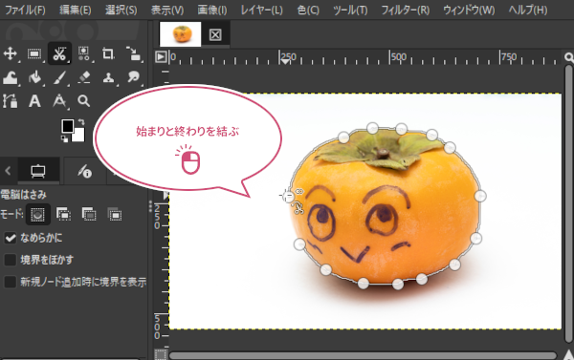The width and height of the screenshot is (574, 360).
Task: Set mode to Add to selection
Action: point(63,214)
